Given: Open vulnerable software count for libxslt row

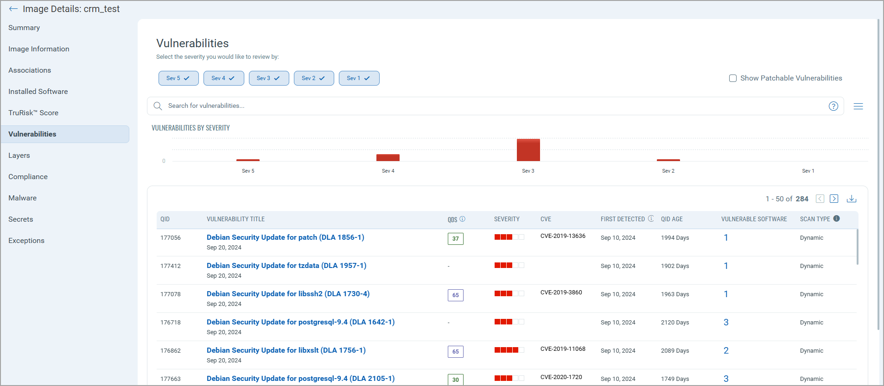Looking at the screenshot, I should 726,350.
